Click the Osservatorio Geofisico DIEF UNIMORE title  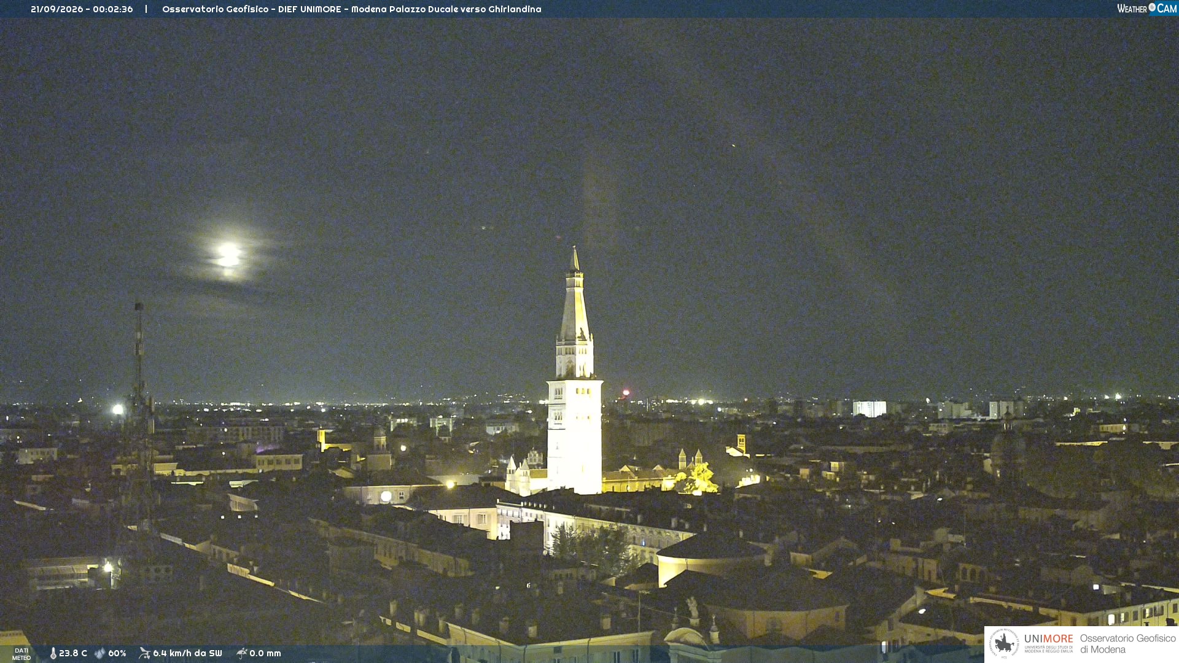[x=352, y=9]
